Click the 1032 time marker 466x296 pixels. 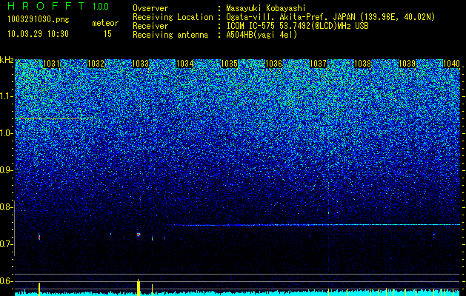[x=96, y=64]
